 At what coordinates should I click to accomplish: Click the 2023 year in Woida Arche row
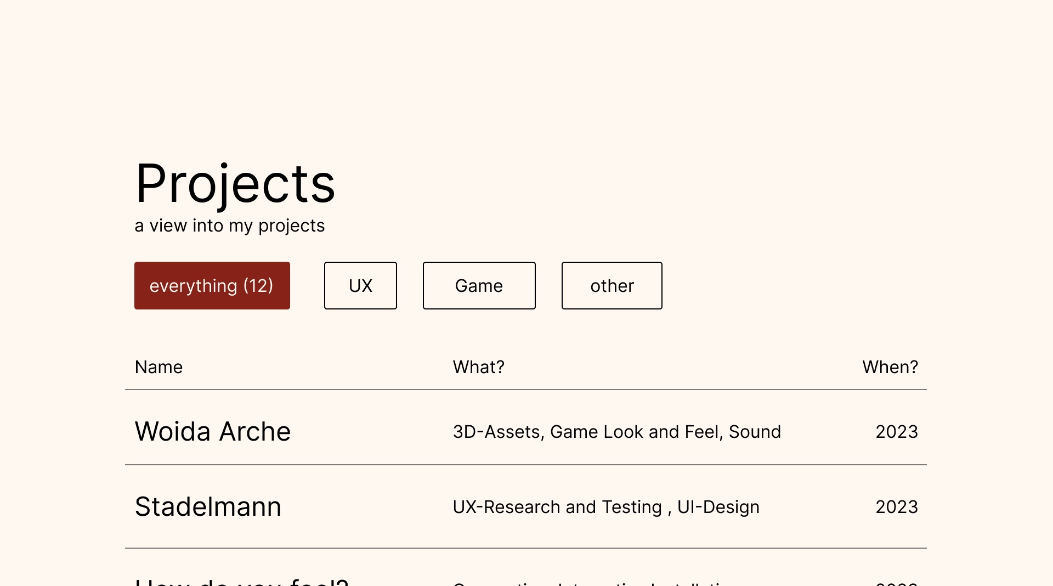pos(896,432)
